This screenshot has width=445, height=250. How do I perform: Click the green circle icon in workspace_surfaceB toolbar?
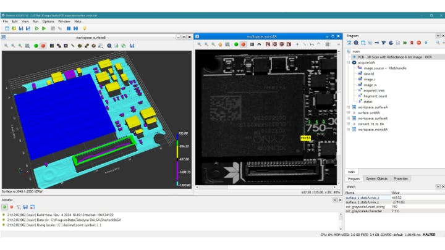click(x=36, y=45)
